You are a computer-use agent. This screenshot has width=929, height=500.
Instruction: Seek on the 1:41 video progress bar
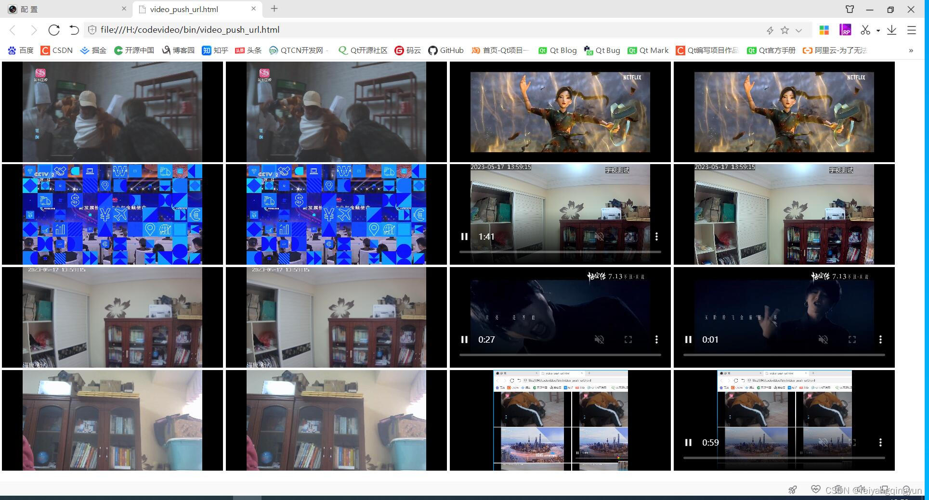pos(560,252)
